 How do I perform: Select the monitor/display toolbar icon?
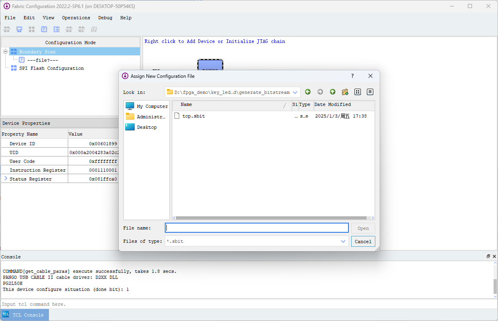[19, 29]
